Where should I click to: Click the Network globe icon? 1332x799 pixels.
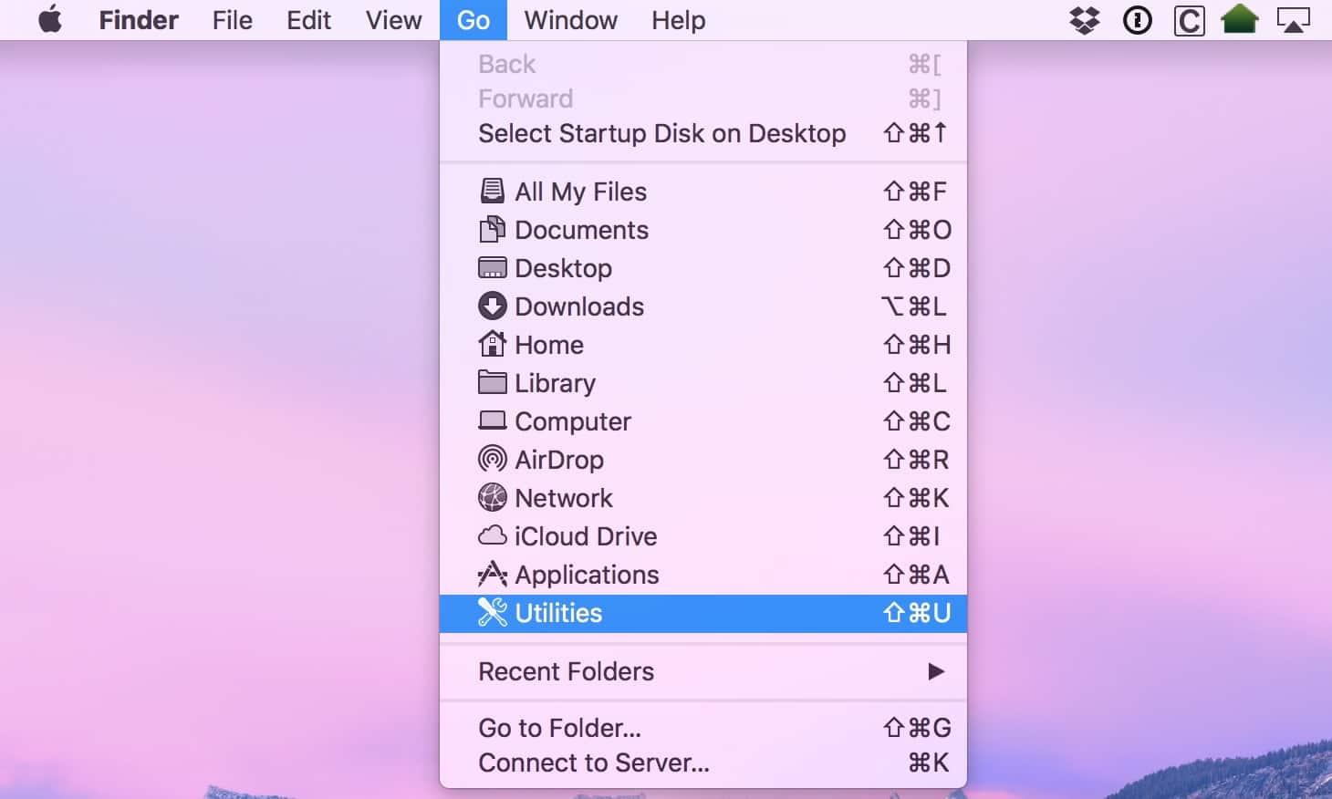point(492,498)
